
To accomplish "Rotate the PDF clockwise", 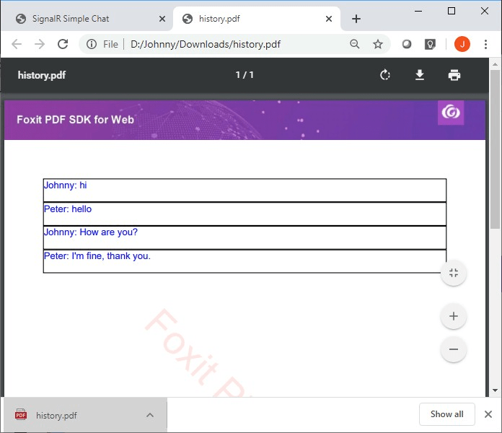I will pos(385,75).
